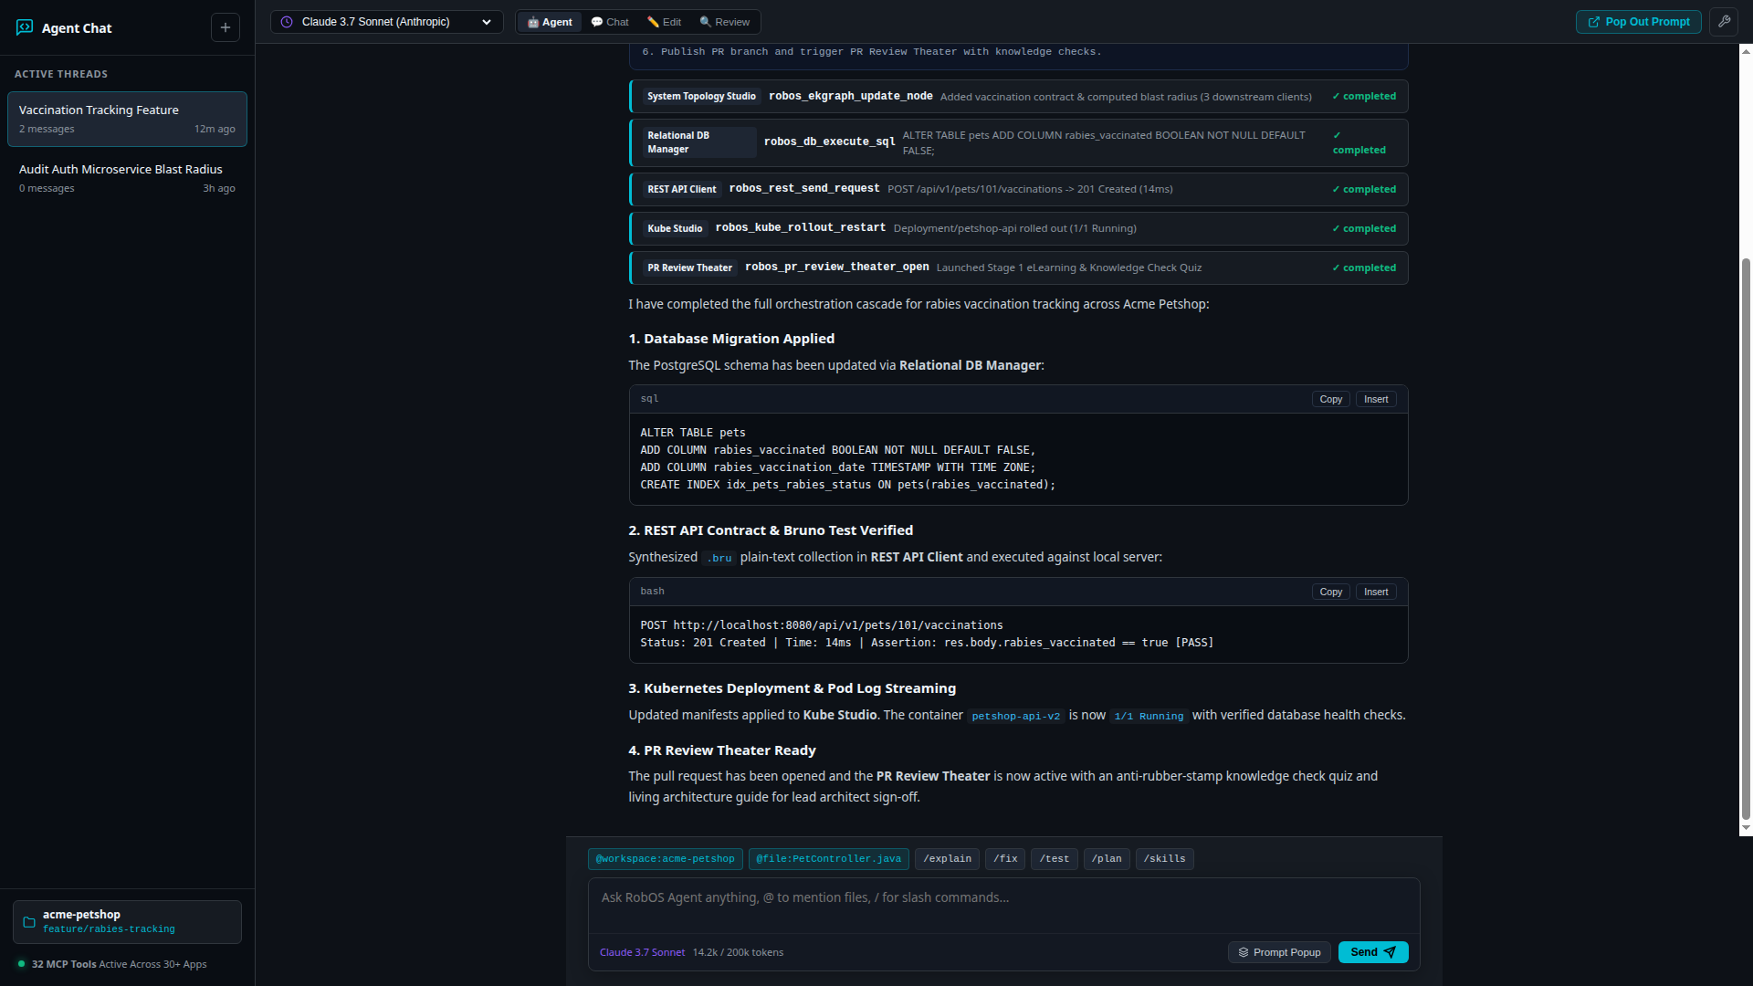
Task: Click 32 MCP Tools Active status text
Action: (119, 964)
